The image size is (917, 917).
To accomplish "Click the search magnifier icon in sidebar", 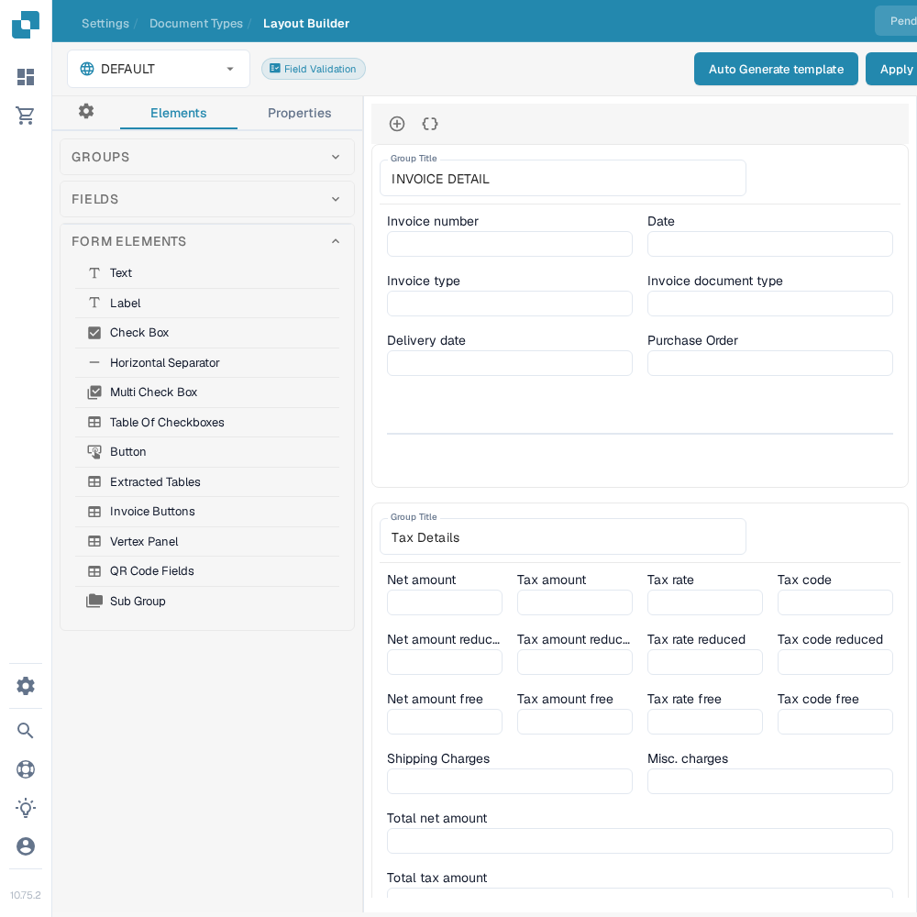I will click(x=25, y=731).
